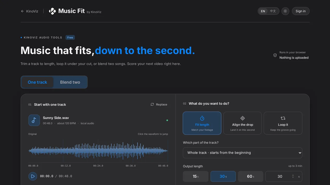Toggle the light theme sun icon
Screen dimensions: 330x185
[285, 11]
